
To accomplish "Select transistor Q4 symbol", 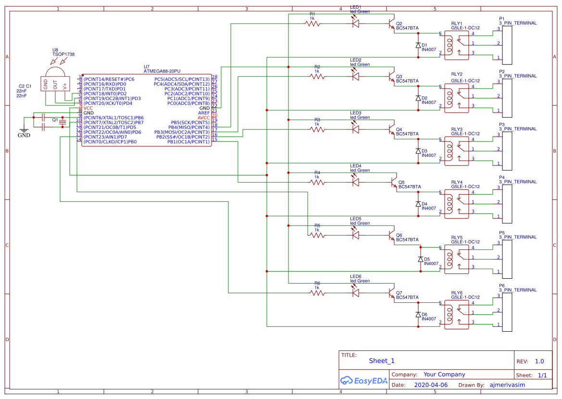I will (391, 129).
